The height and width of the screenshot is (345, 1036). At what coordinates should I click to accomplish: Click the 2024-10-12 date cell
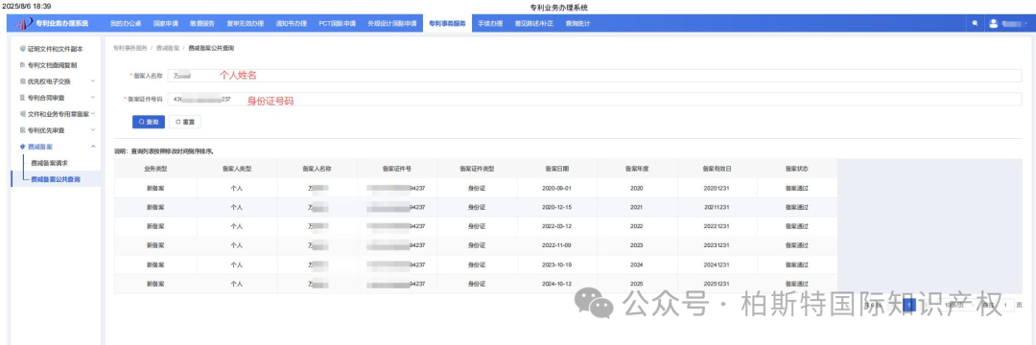(x=556, y=284)
